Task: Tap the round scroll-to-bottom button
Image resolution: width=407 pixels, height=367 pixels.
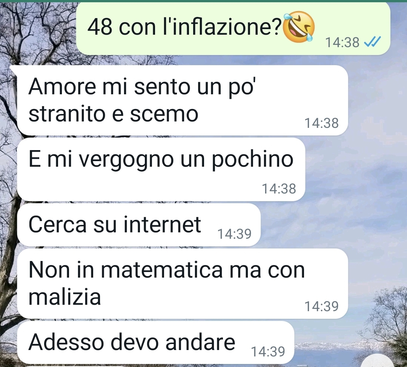Action: pyautogui.click(x=378, y=361)
